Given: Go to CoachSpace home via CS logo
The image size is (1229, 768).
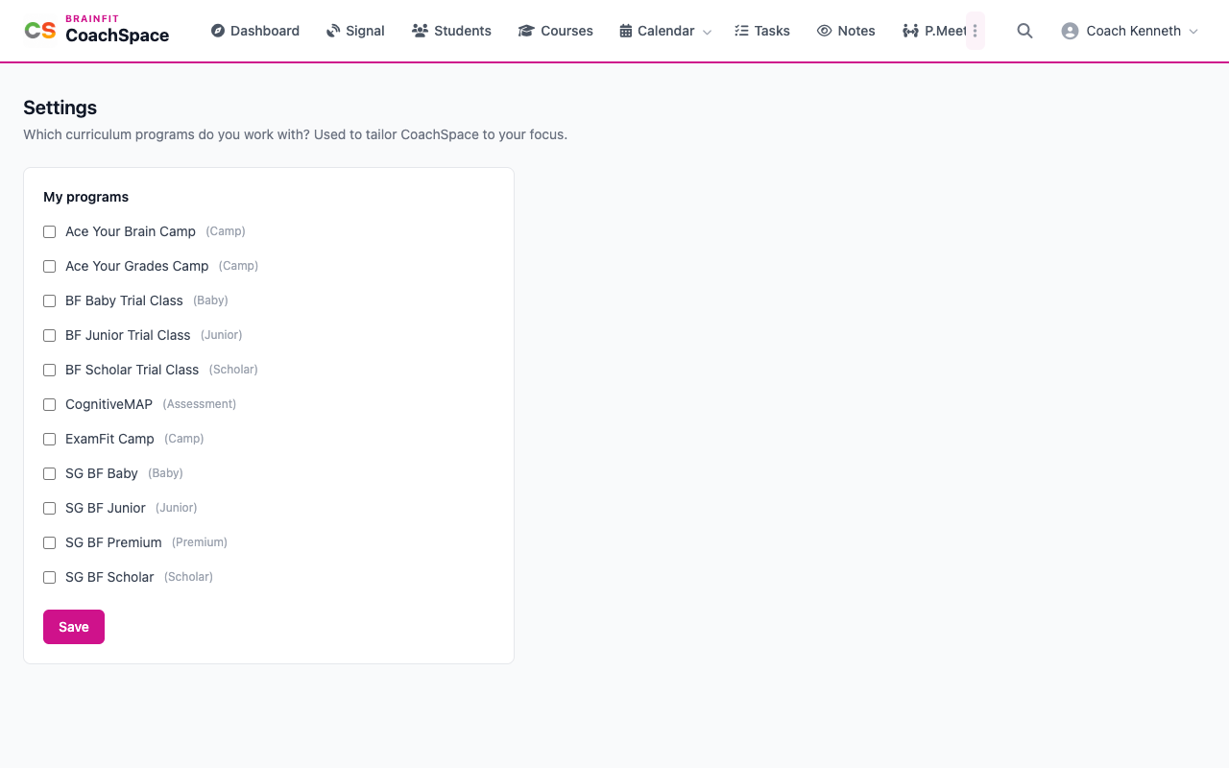Looking at the screenshot, I should click(40, 31).
